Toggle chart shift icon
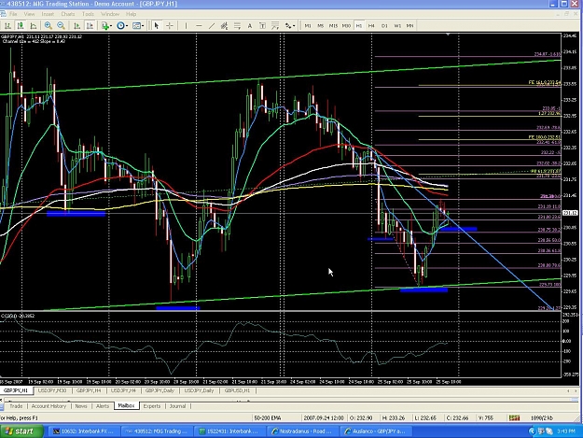 click(90, 25)
